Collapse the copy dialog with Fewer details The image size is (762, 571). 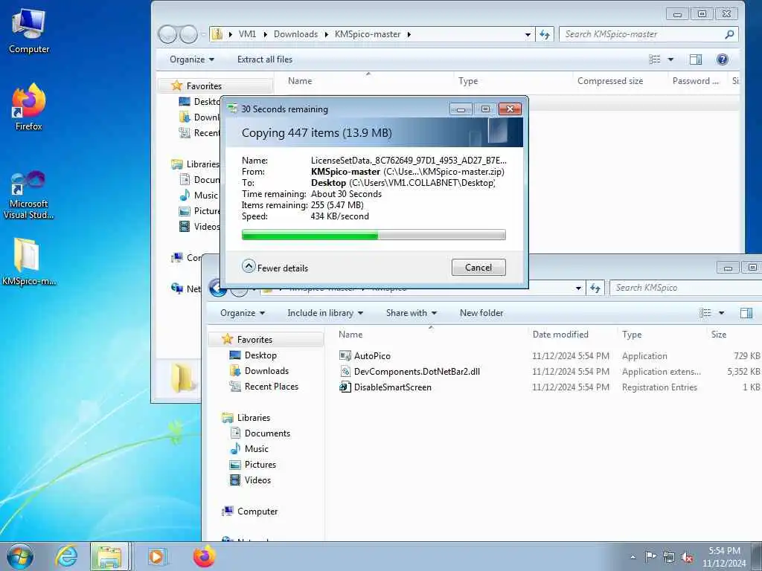pyautogui.click(x=275, y=268)
